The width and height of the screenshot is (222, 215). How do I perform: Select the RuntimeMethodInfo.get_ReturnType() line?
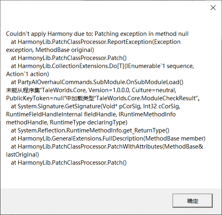pyautogui.click(x=90, y=130)
